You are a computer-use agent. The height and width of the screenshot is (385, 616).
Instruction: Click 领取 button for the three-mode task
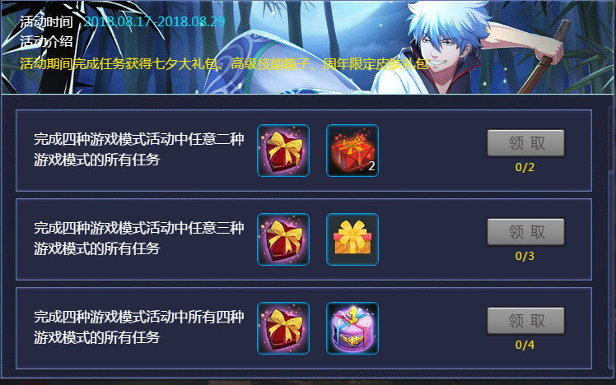coord(525,232)
